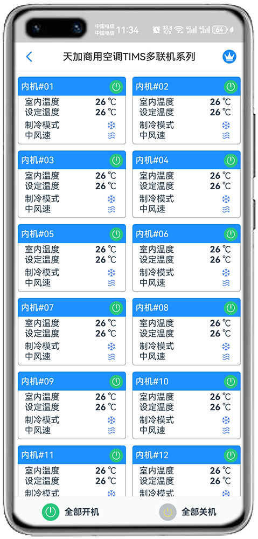This screenshot has height=539, width=258.
Task: Toggle power for indoor unit #05
Action: click(x=116, y=234)
